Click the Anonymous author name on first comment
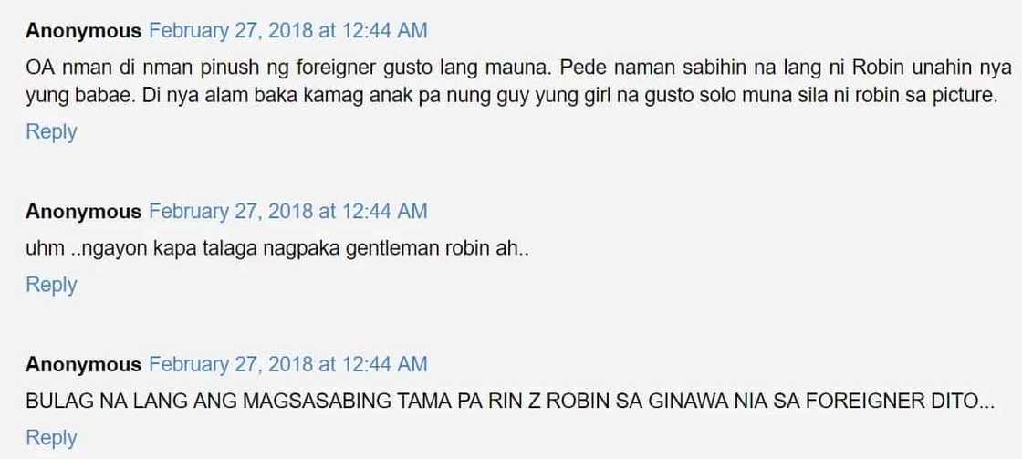The width and height of the screenshot is (1022, 459). (83, 31)
